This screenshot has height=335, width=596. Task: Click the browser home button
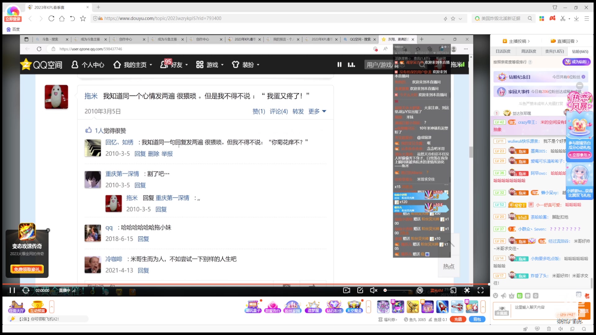tap(62, 18)
